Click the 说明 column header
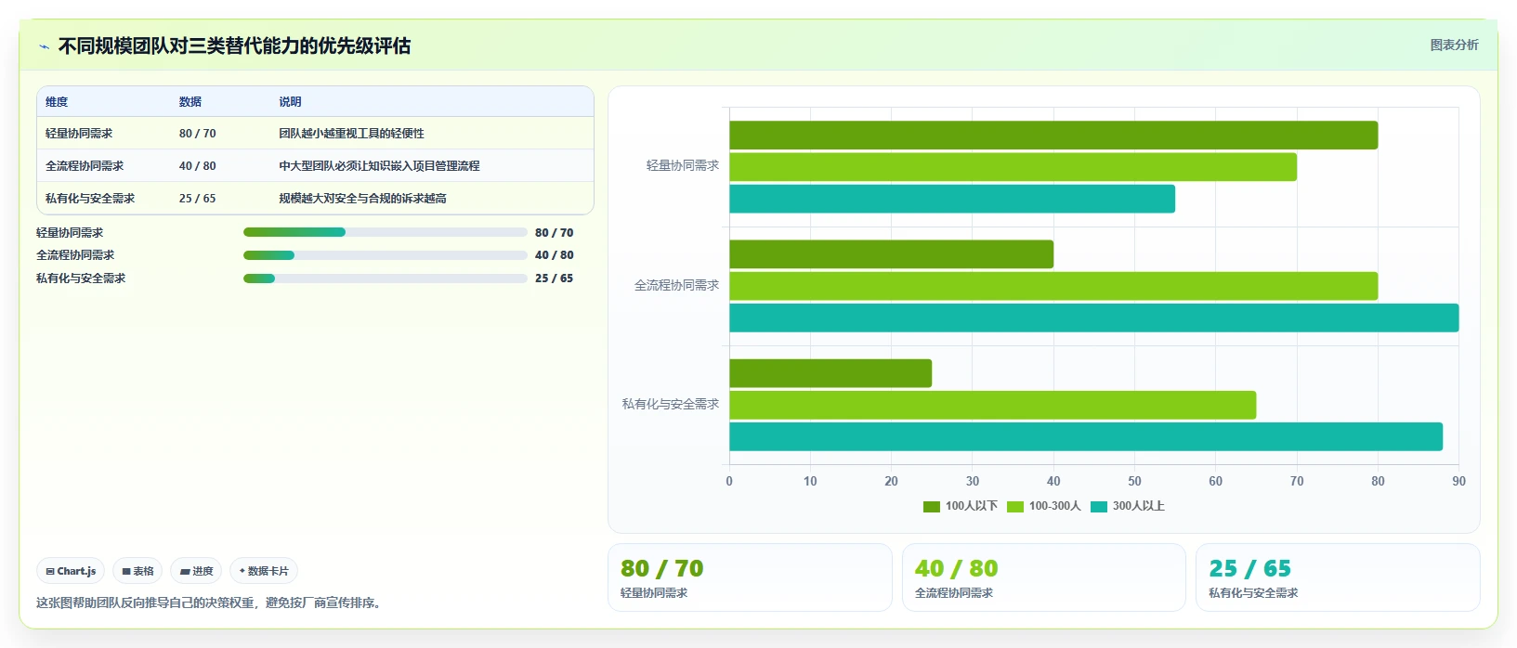 (290, 102)
